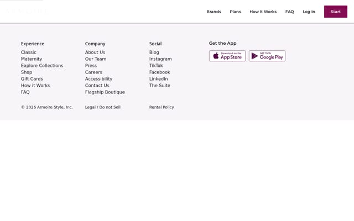Select the Social column heading
The height and width of the screenshot is (221, 354).
[x=155, y=44]
